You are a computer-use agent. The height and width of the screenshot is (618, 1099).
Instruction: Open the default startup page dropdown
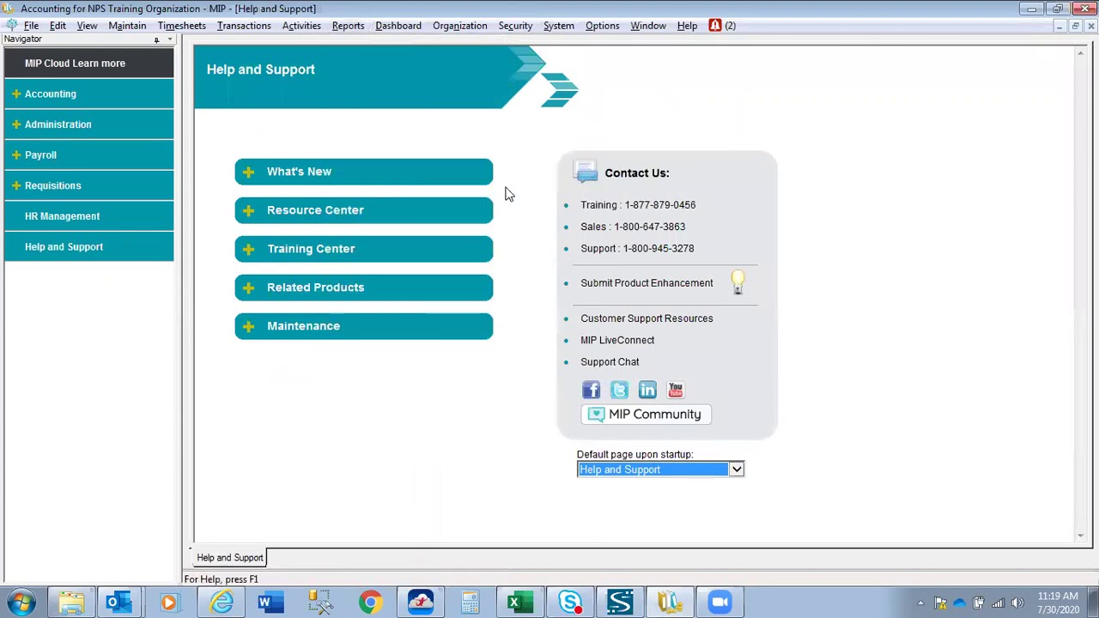click(737, 470)
